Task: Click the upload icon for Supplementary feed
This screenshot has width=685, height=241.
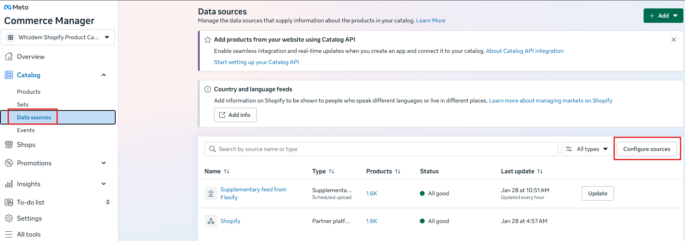Action: 211,193
